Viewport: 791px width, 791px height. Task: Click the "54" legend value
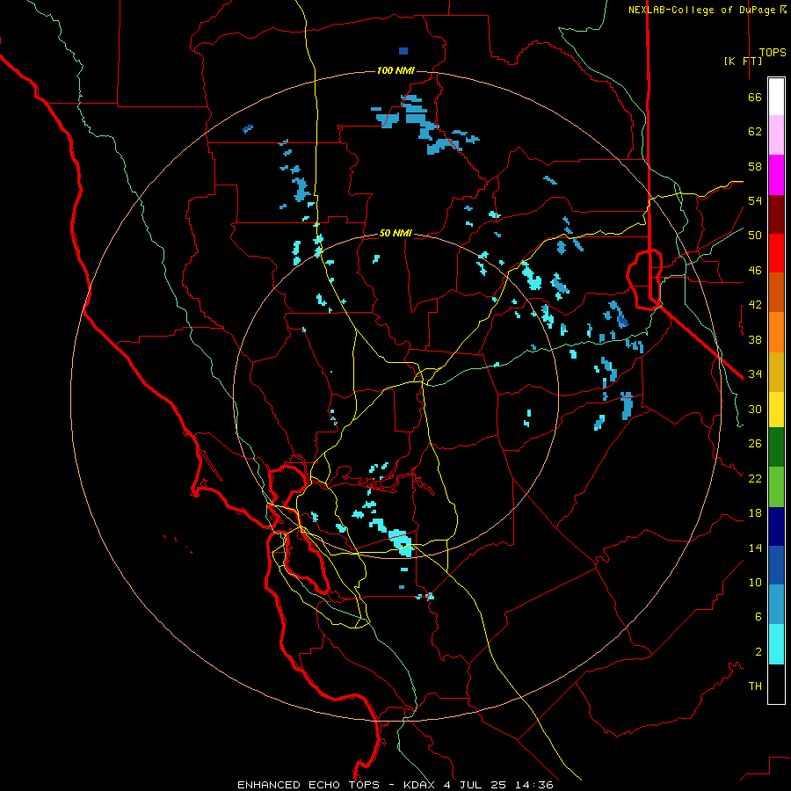point(755,200)
